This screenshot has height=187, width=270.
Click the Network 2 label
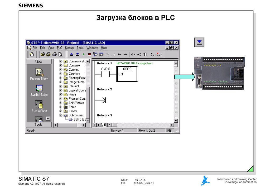coord(104,89)
